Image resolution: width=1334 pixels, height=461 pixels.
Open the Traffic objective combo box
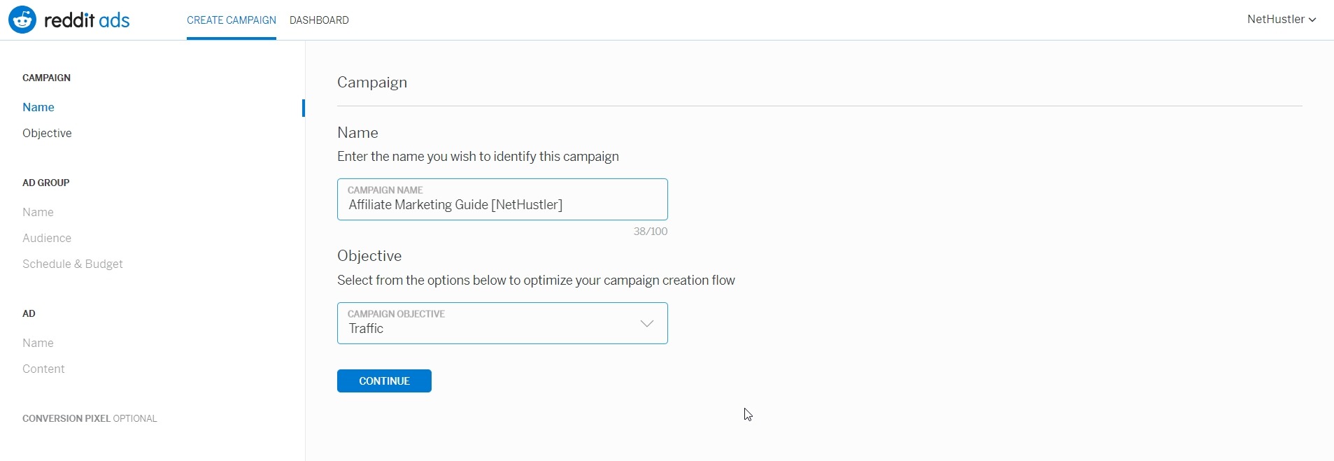(x=502, y=323)
